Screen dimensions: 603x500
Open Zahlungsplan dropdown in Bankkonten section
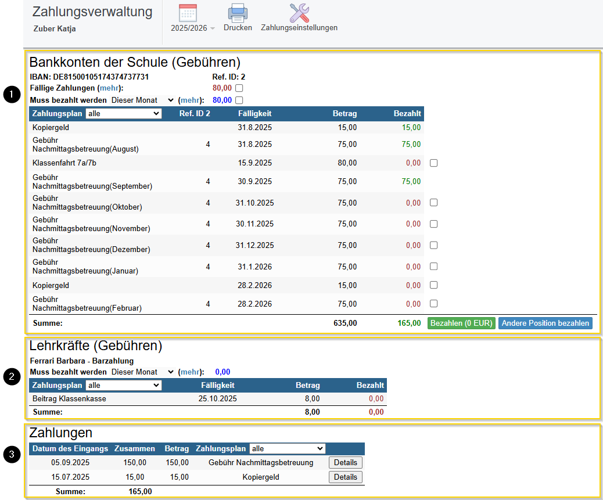[123, 114]
